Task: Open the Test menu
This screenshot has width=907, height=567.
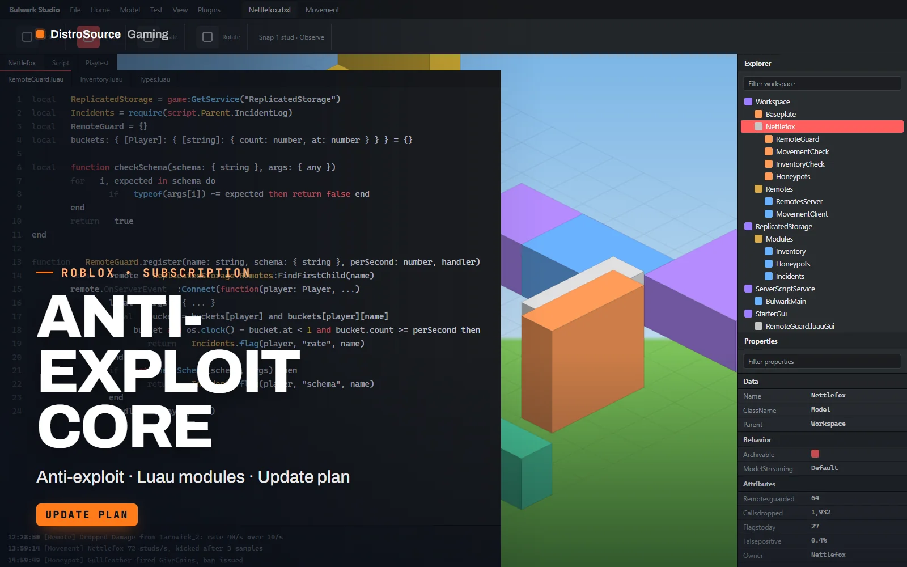Action: pyautogui.click(x=156, y=10)
